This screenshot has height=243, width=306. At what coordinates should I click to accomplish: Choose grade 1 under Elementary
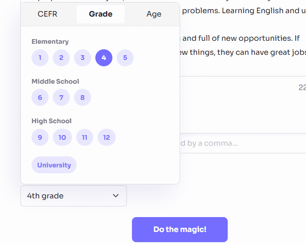[x=40, y=58]
